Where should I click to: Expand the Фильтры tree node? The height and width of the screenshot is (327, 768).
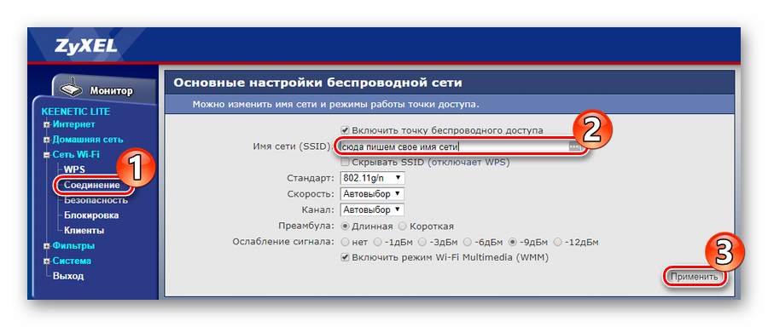[47, 246]
